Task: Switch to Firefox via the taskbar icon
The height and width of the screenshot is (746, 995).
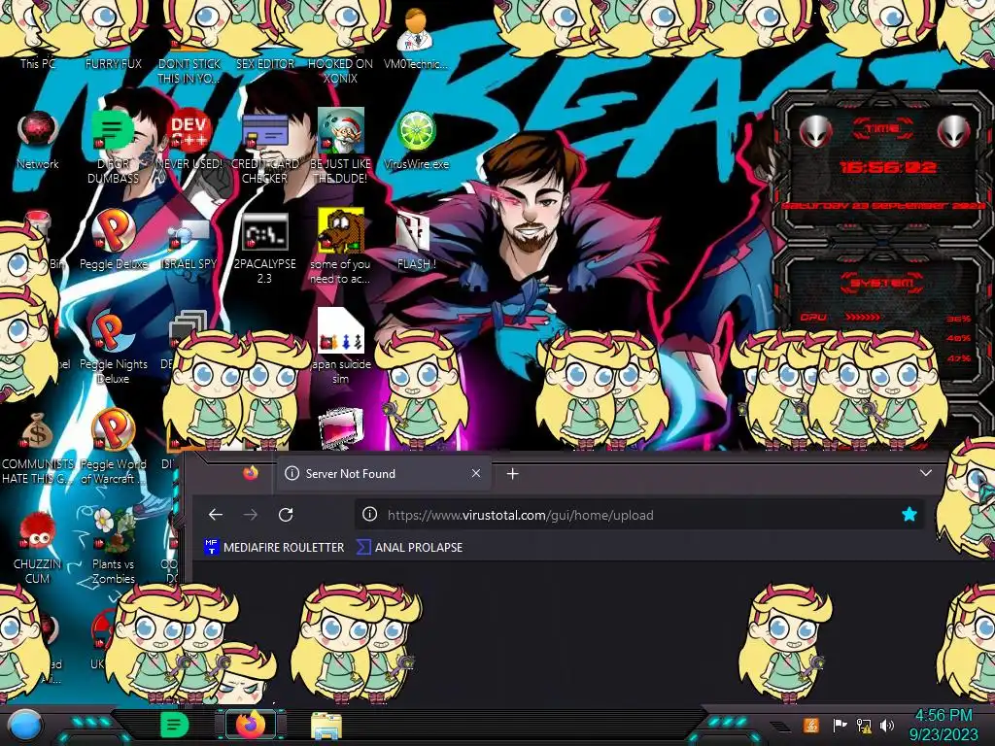Action: [251, 725]
